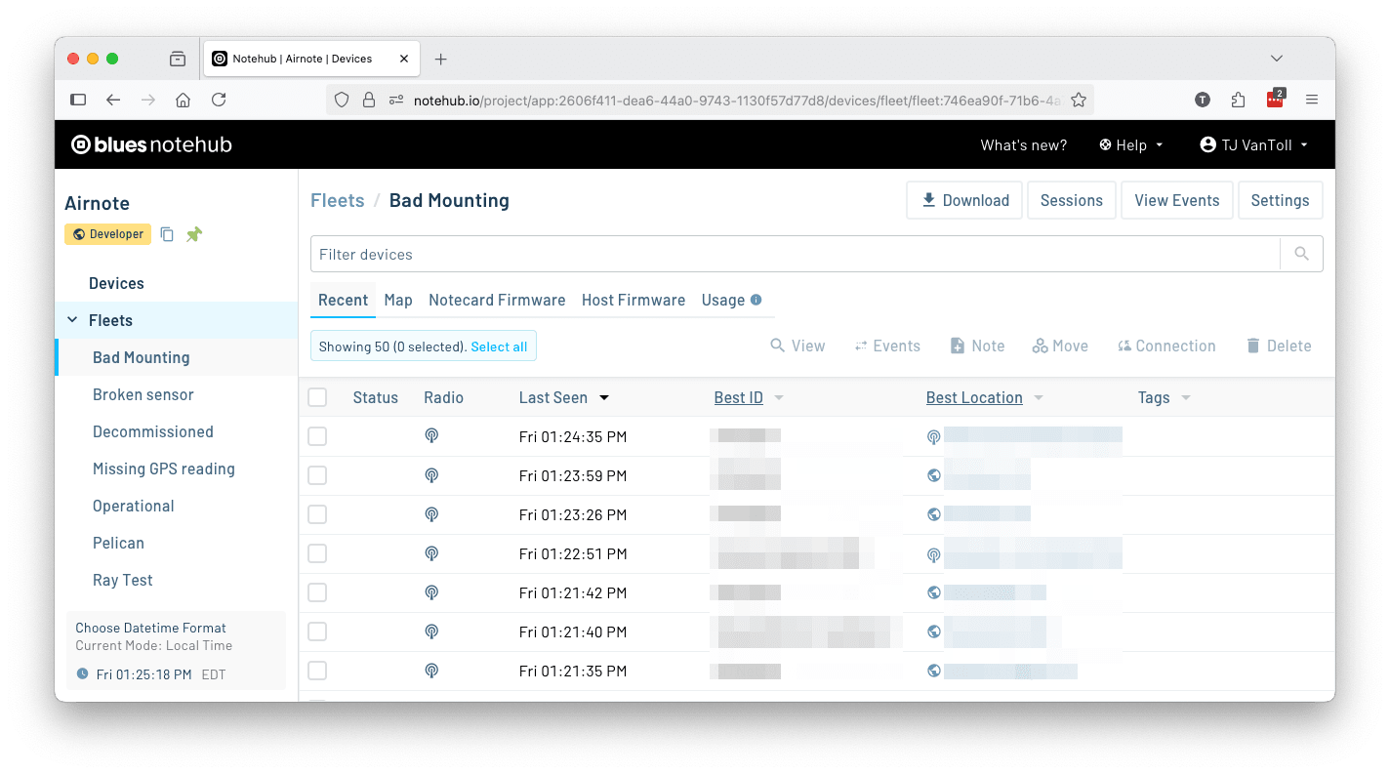1390x774 pixels.
Task: Click the Download button
Action: [x=964, y=200]
